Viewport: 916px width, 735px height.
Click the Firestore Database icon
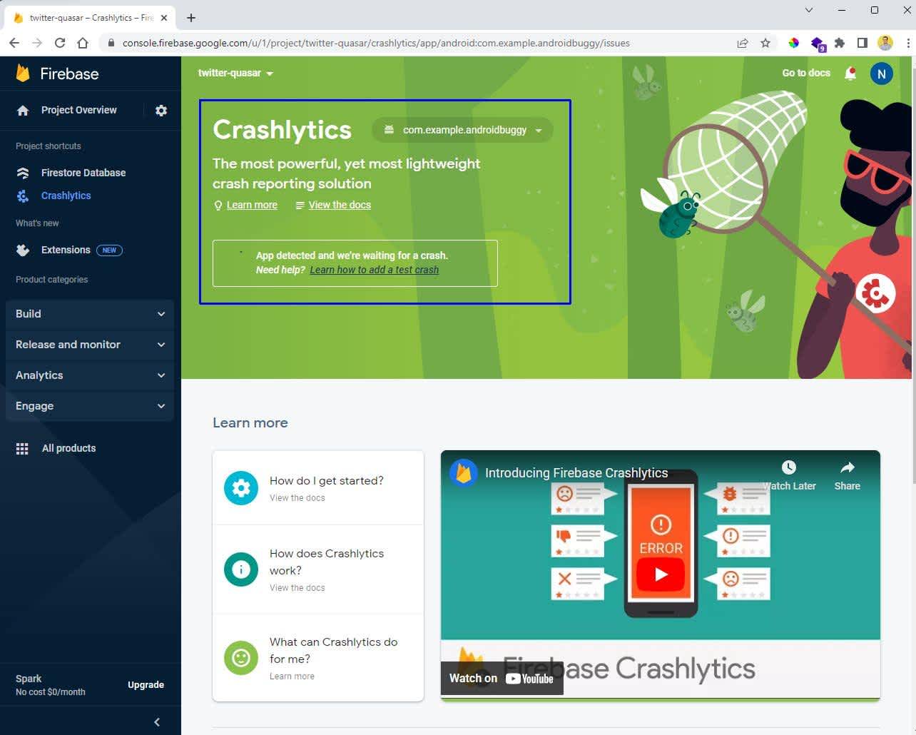(x=23, y=173)
